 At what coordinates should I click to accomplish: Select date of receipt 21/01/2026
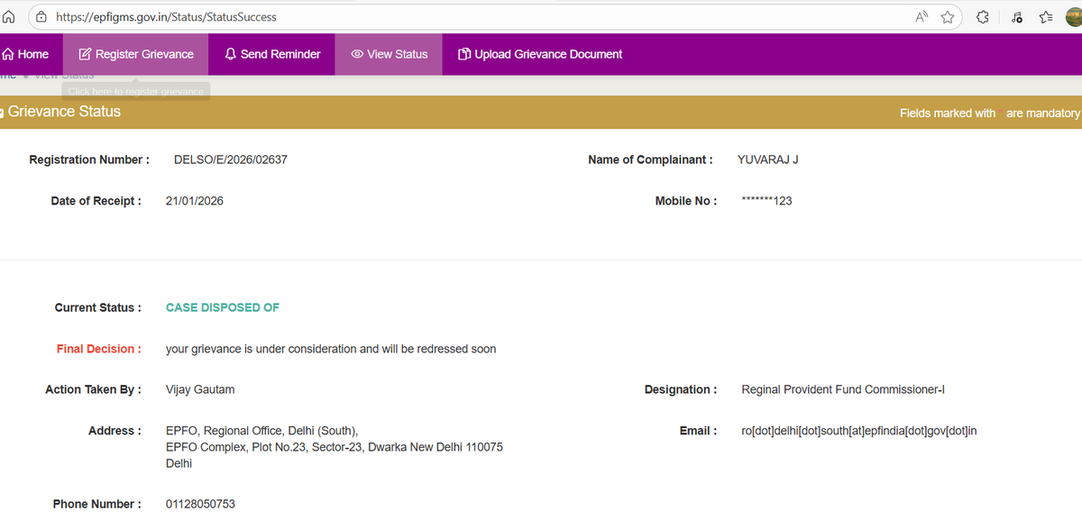click(x=195, y=201)
